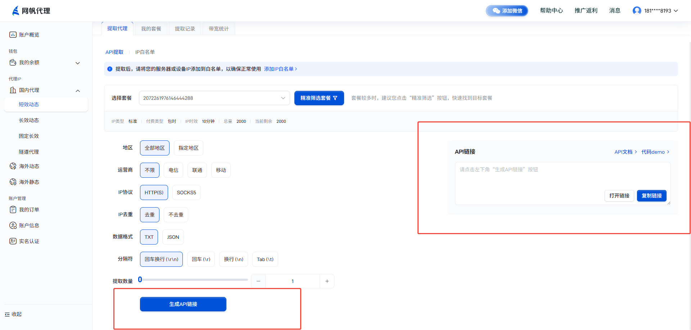Click the 提取数量 number input

pyautogui.click(x=293, y=281)
